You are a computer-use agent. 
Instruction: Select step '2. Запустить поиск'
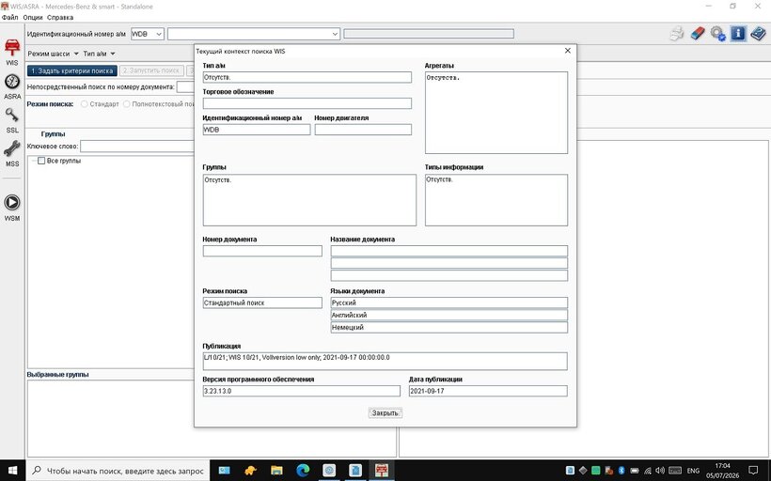tap(151, 70)
